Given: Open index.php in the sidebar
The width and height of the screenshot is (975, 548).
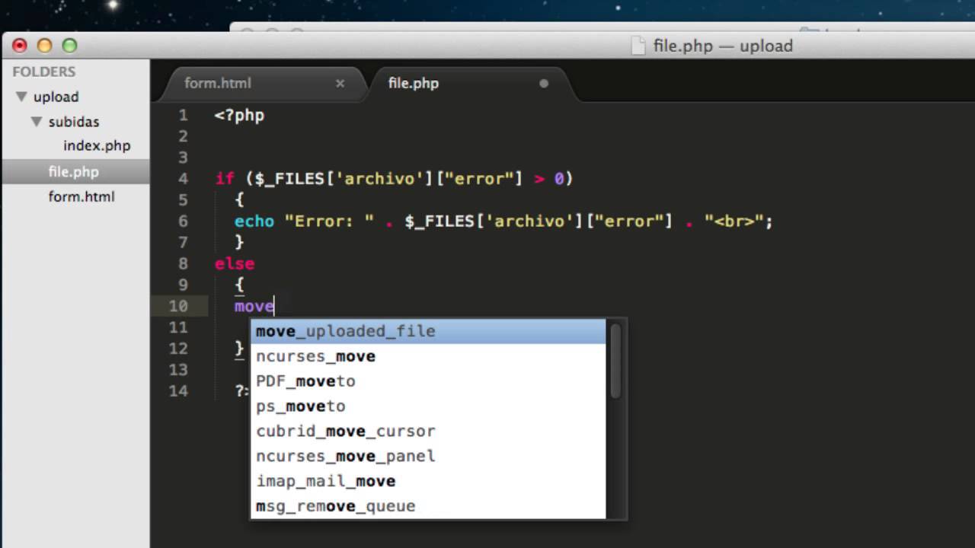Looking at the screenshot, I should (97, 145).
